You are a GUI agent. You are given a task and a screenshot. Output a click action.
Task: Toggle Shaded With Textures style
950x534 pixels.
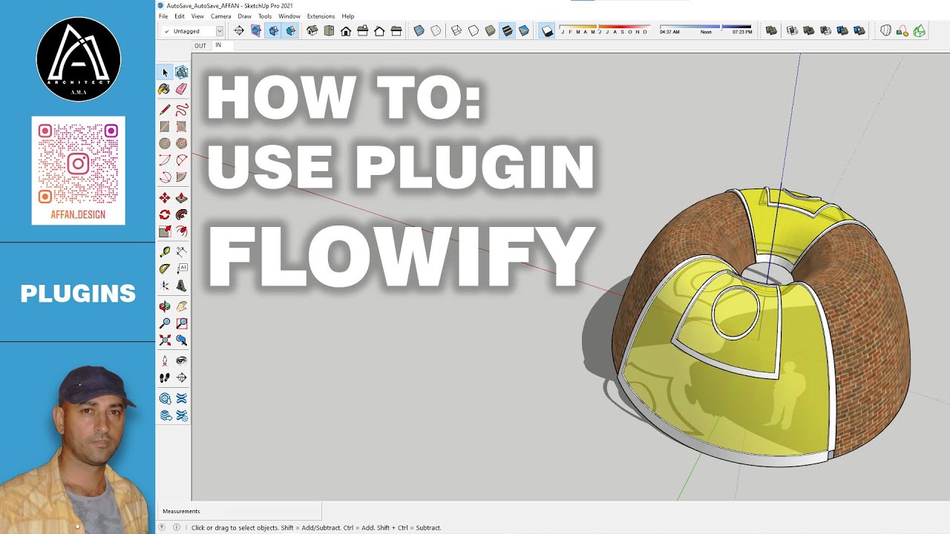507,30
